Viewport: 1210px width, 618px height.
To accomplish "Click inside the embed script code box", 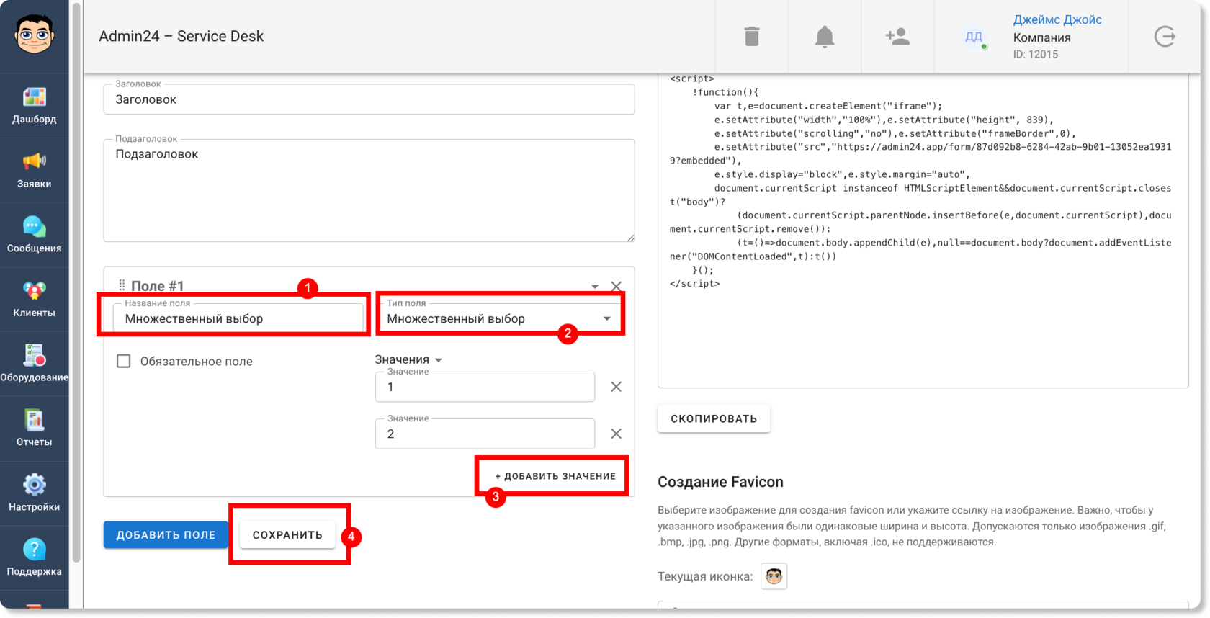I will [923, 230].
